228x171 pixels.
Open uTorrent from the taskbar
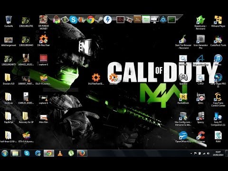[x=71, y=153]
